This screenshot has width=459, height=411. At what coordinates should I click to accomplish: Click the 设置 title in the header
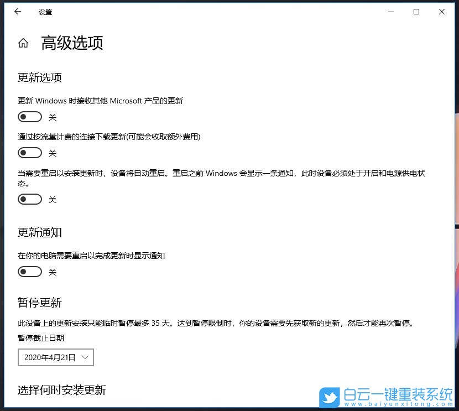(x=45, y=11)
